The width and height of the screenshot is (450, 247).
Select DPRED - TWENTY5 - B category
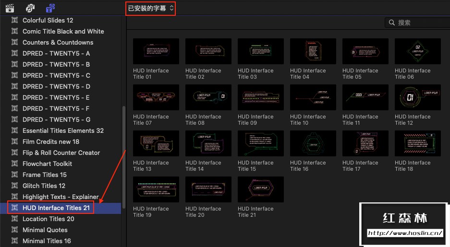click(x=56, y=64)
